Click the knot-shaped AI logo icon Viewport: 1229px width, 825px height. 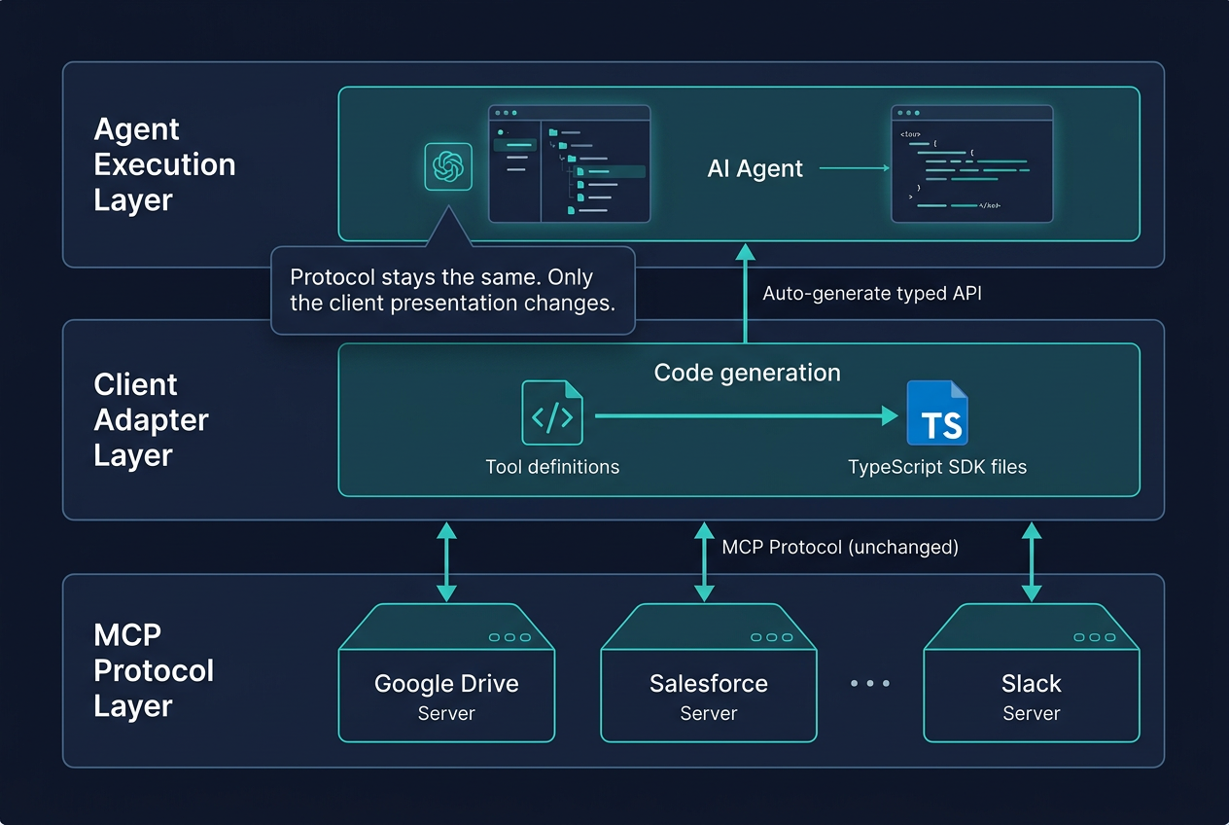click(x=448, y=166)
